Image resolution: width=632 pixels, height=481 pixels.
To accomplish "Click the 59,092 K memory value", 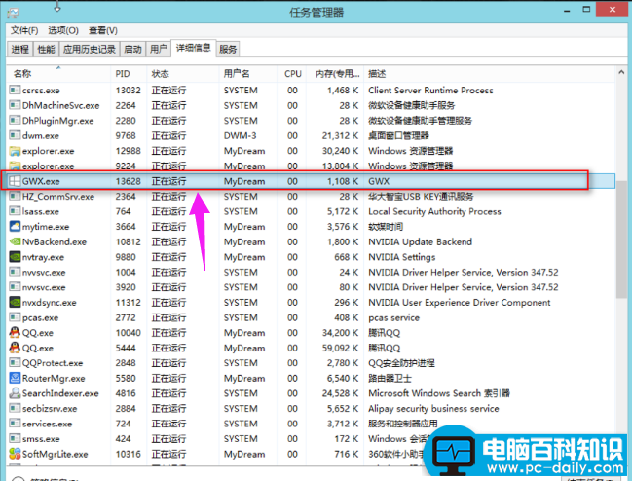I will (340, 348).
